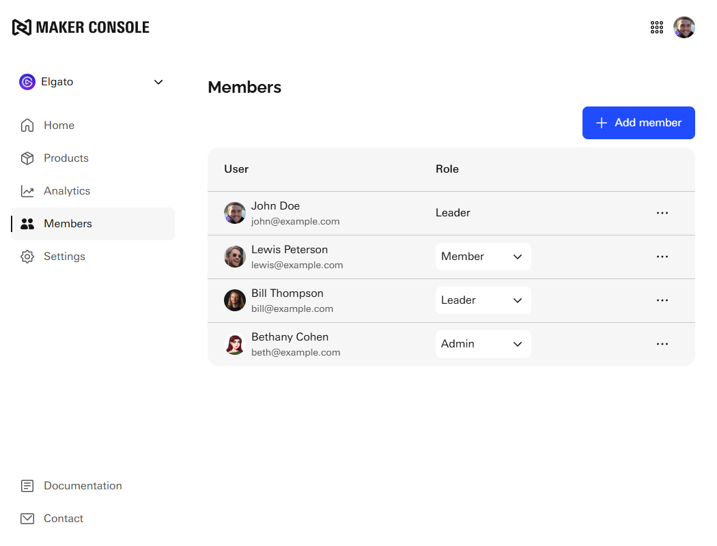Open more options for John Doe
This screenshot has height=546, width=717.
point(662,213)
